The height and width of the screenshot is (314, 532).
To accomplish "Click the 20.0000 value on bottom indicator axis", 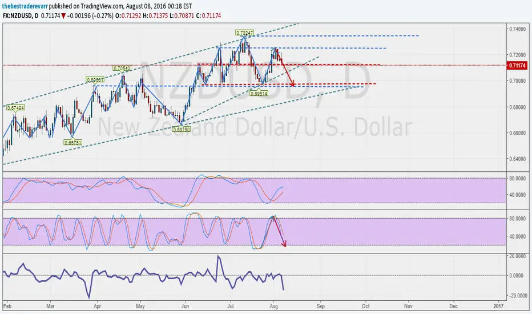I will 517,256.
